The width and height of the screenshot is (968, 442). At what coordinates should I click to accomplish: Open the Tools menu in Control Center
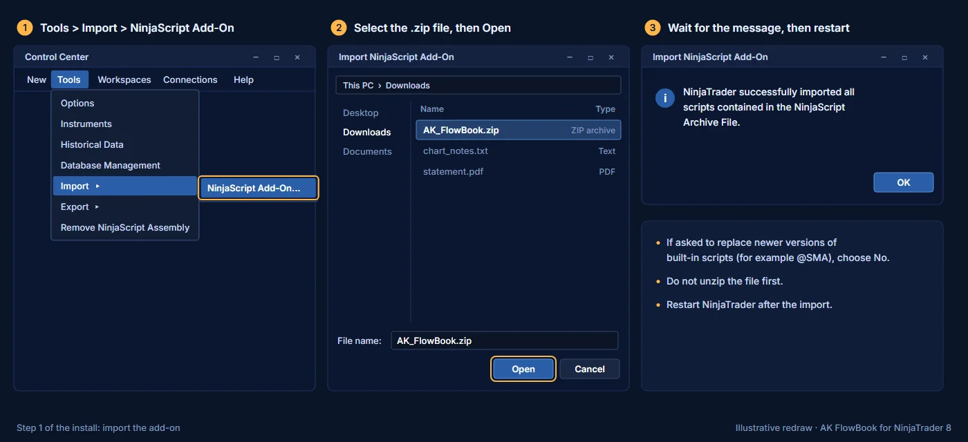69,79
